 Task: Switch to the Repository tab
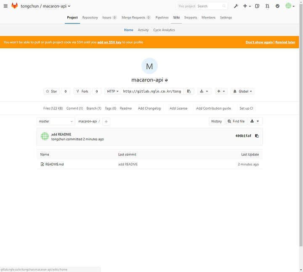tap(90, 18)
